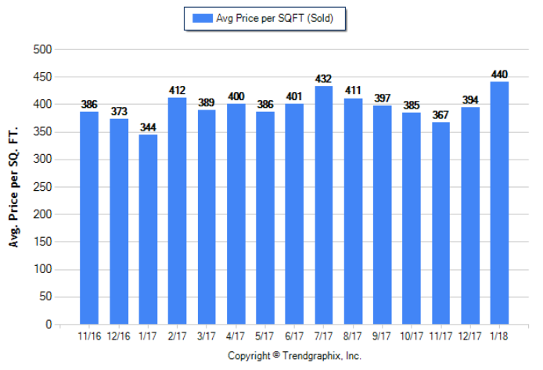Click the y-axis value 0
Screen dimensions: 543x370
(x=49, y=325)
